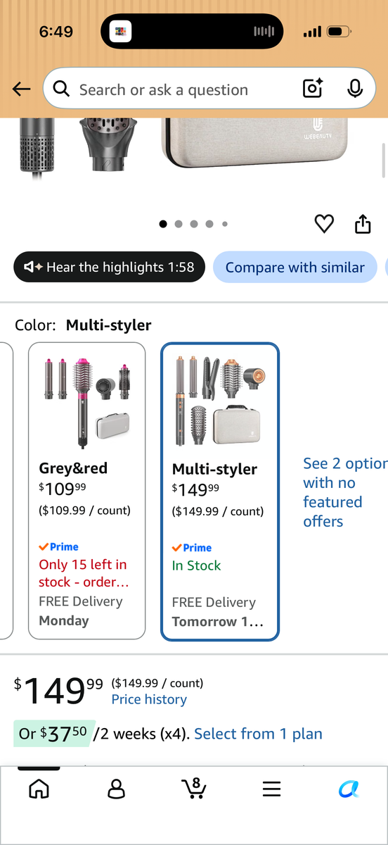Open camera lens search icon
The height and width of the screenshot is (845, 388).
(313, 89)
